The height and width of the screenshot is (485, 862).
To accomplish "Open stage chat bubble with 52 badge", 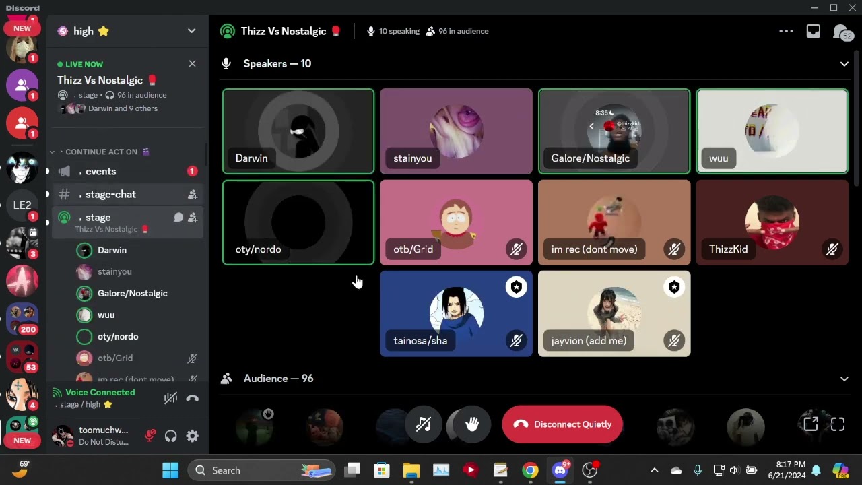I will (842, 32).
